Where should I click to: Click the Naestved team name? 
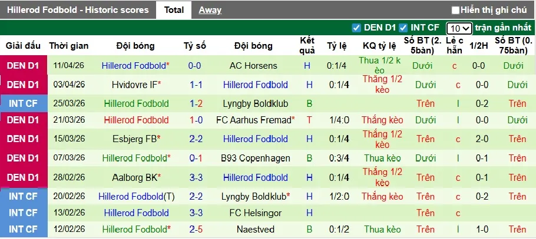click(x=253, y=229)
